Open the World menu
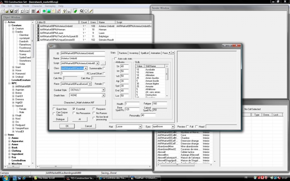Screen dimensions: 290x181 click(26, 6)
